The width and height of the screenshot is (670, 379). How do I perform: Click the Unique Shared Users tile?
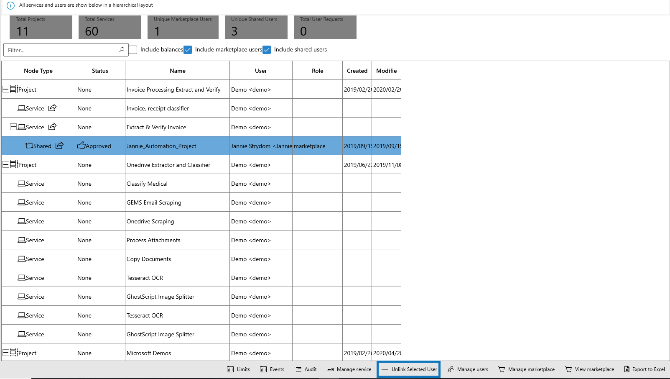(256, 27)
